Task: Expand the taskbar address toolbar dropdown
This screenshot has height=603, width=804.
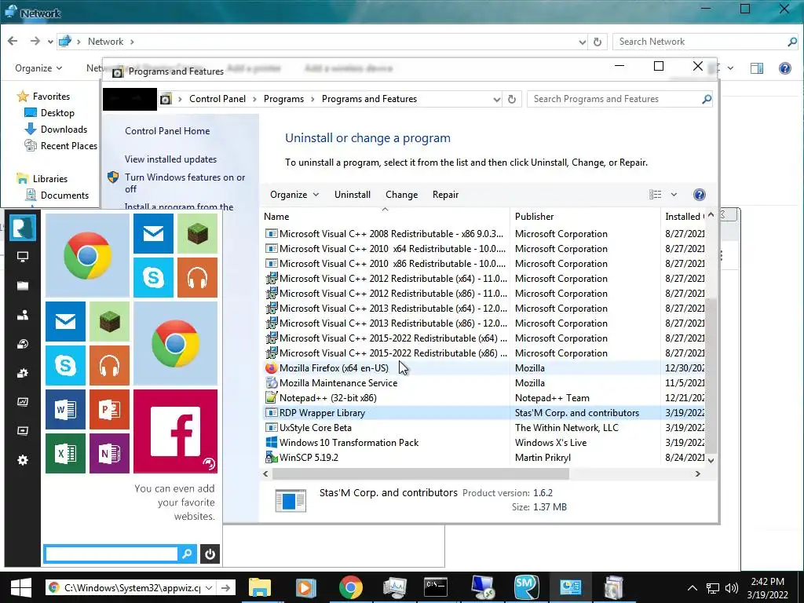Action: pos(209,587)
